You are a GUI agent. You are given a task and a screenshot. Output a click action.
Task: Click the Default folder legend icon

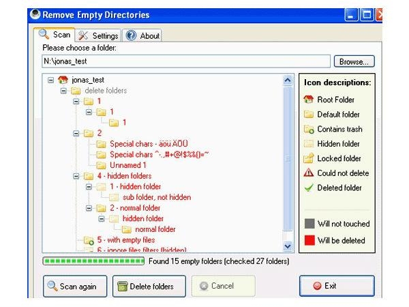click(x=309, y=115)
